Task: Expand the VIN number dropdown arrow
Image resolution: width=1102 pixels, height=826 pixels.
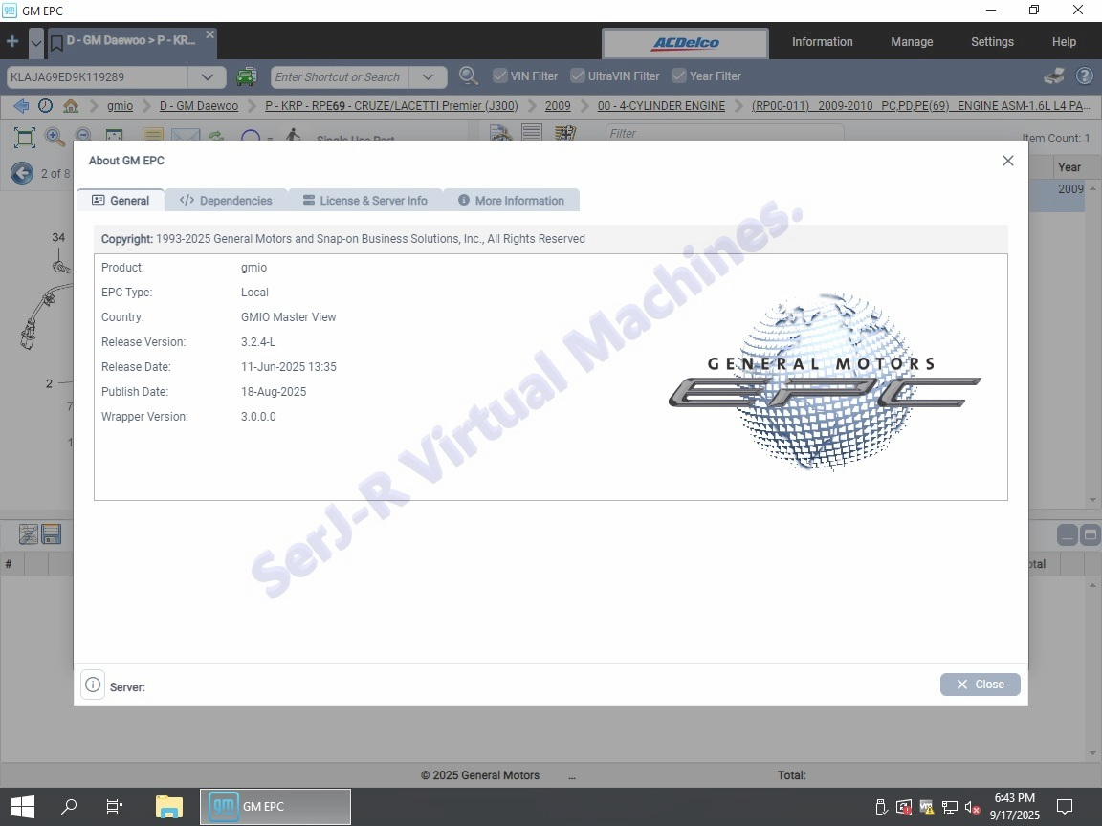Action: (207, 76)
